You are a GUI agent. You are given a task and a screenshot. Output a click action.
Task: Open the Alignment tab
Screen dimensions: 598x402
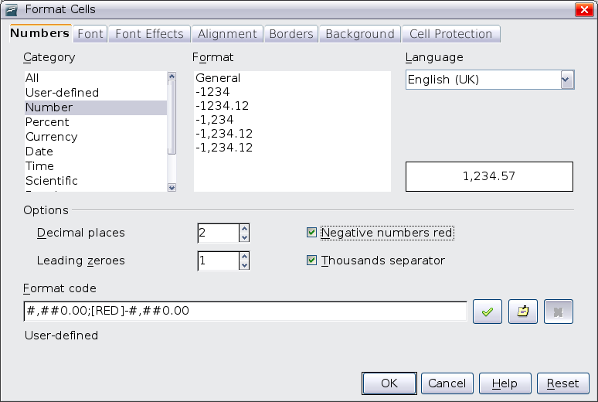pos(227,34)
